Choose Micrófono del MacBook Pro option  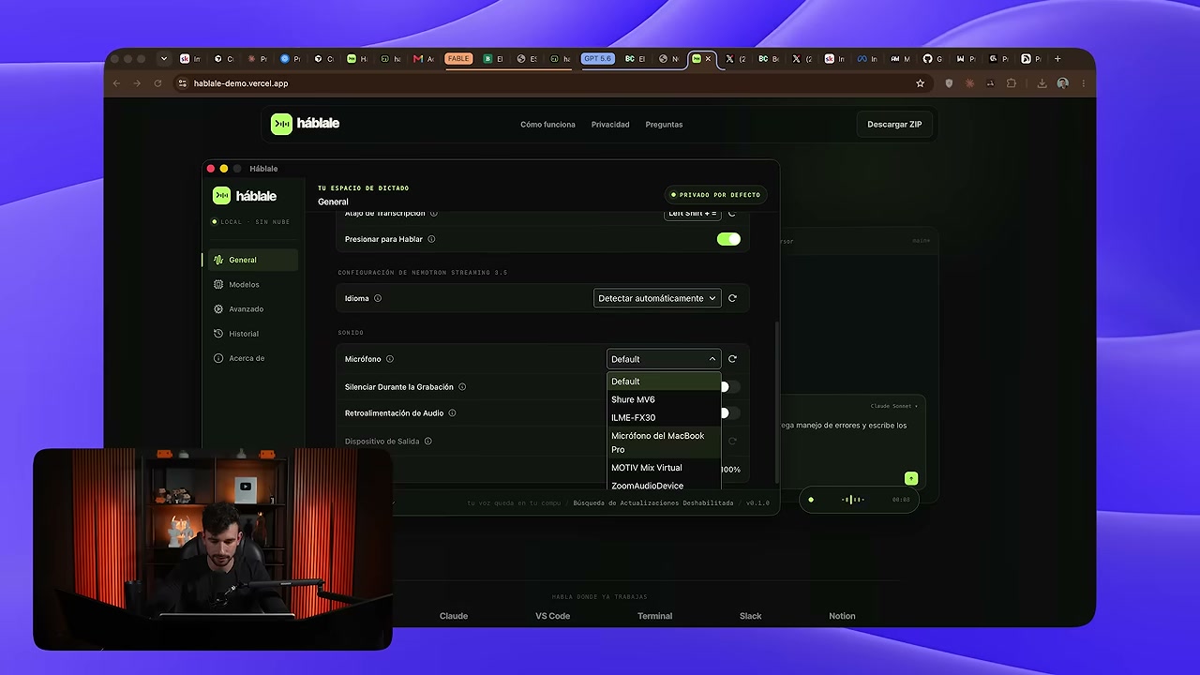664,442
